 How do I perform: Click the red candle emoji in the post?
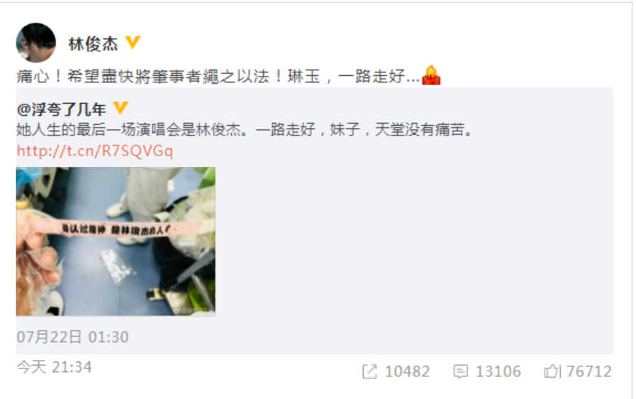(431, 75)
